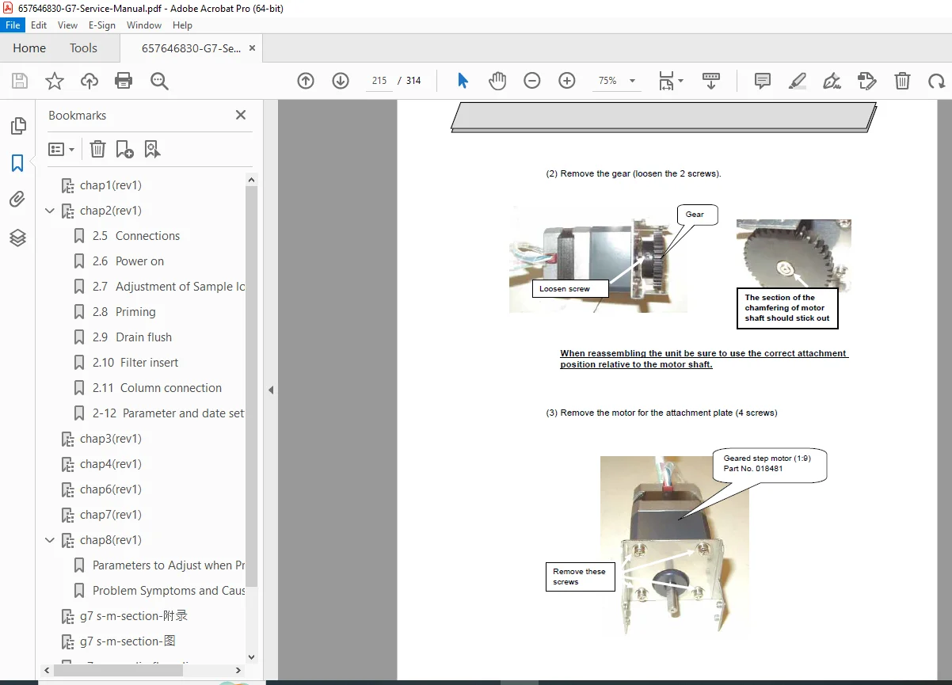The height and width of the screenshot is (685, 952).
Task: Open the Edit menu
Action: [x=39, y=25]
